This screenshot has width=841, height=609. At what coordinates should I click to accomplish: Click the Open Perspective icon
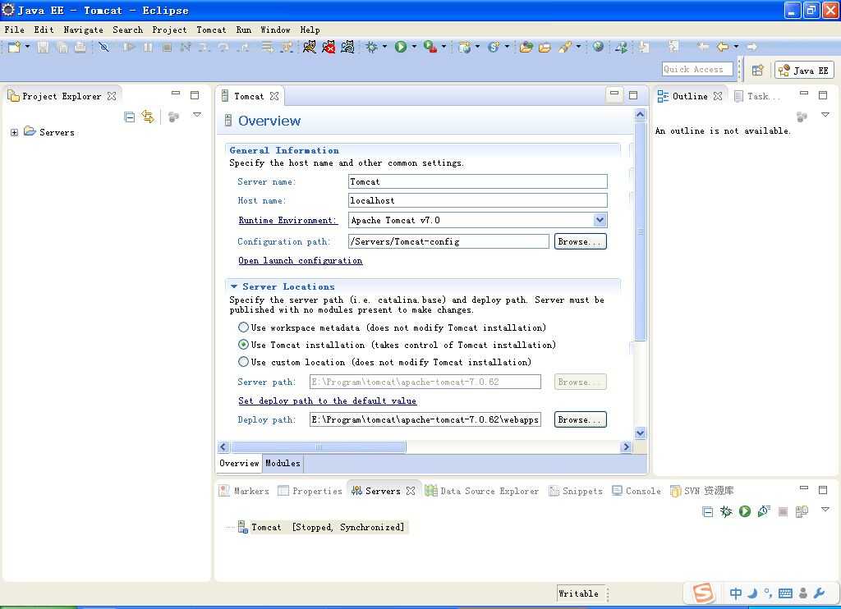757,71
